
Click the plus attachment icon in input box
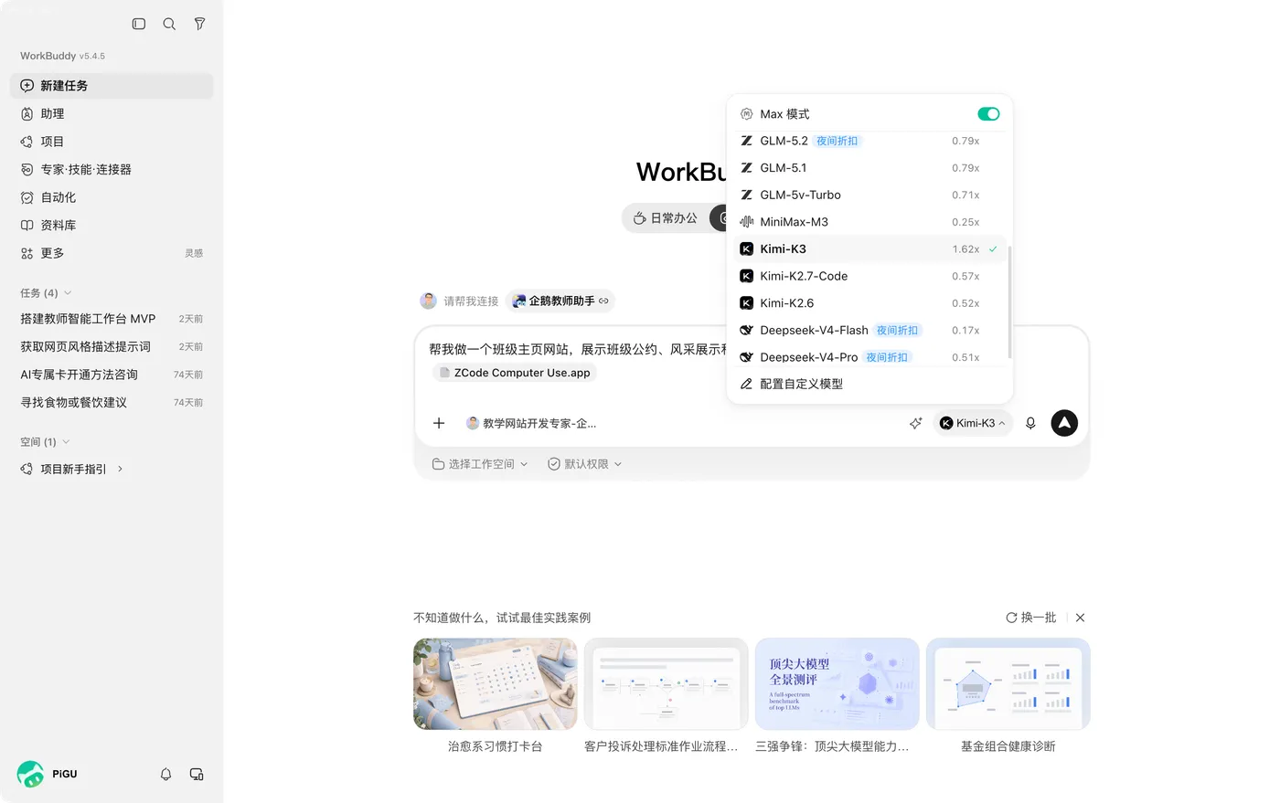coord(439,423)
